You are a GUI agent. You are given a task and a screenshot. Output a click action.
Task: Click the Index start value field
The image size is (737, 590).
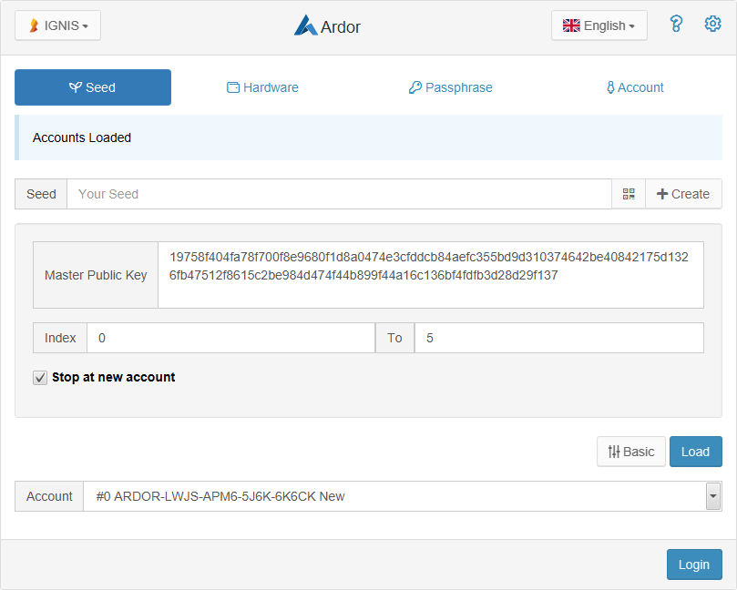(230, 338)
